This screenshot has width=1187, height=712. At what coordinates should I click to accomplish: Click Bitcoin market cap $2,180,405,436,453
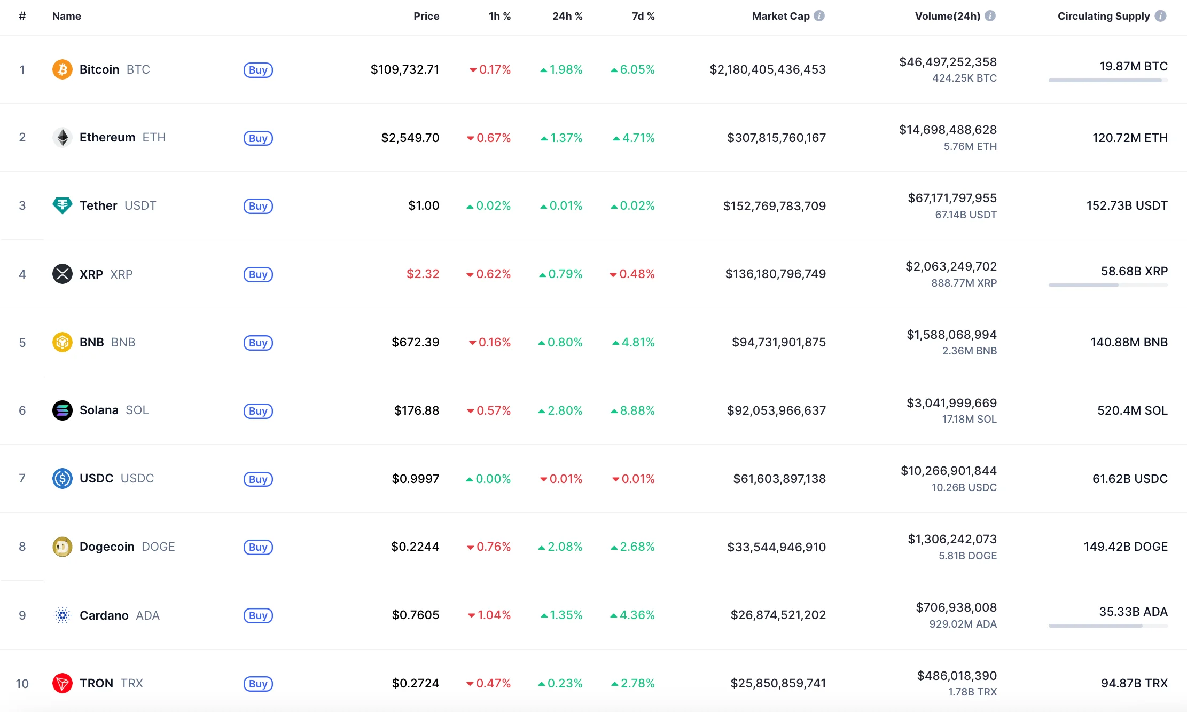coord(767,69)
